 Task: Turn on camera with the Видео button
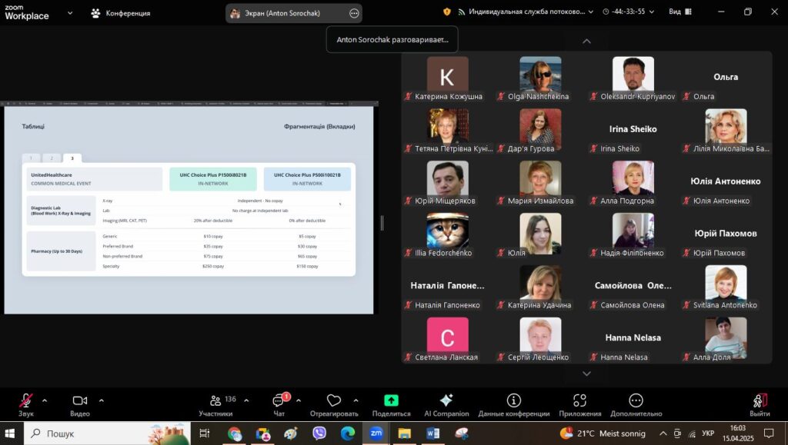80,405
